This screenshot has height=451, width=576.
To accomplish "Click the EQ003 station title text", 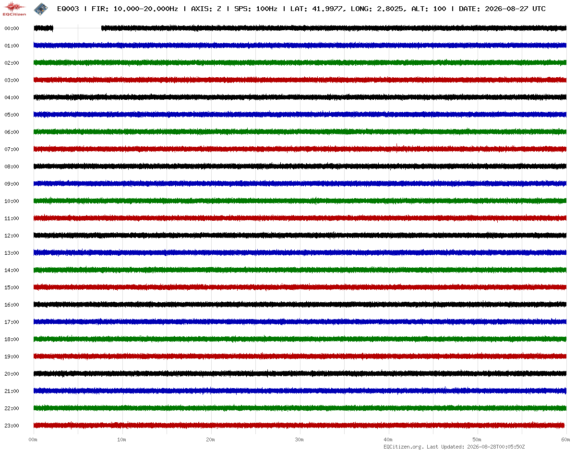I will tap(68, 9).
